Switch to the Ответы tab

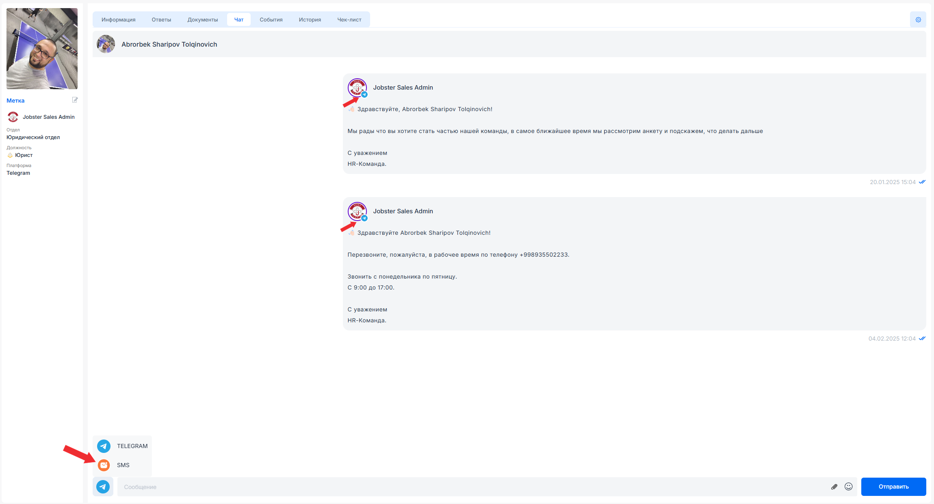[x=161, y=19]
